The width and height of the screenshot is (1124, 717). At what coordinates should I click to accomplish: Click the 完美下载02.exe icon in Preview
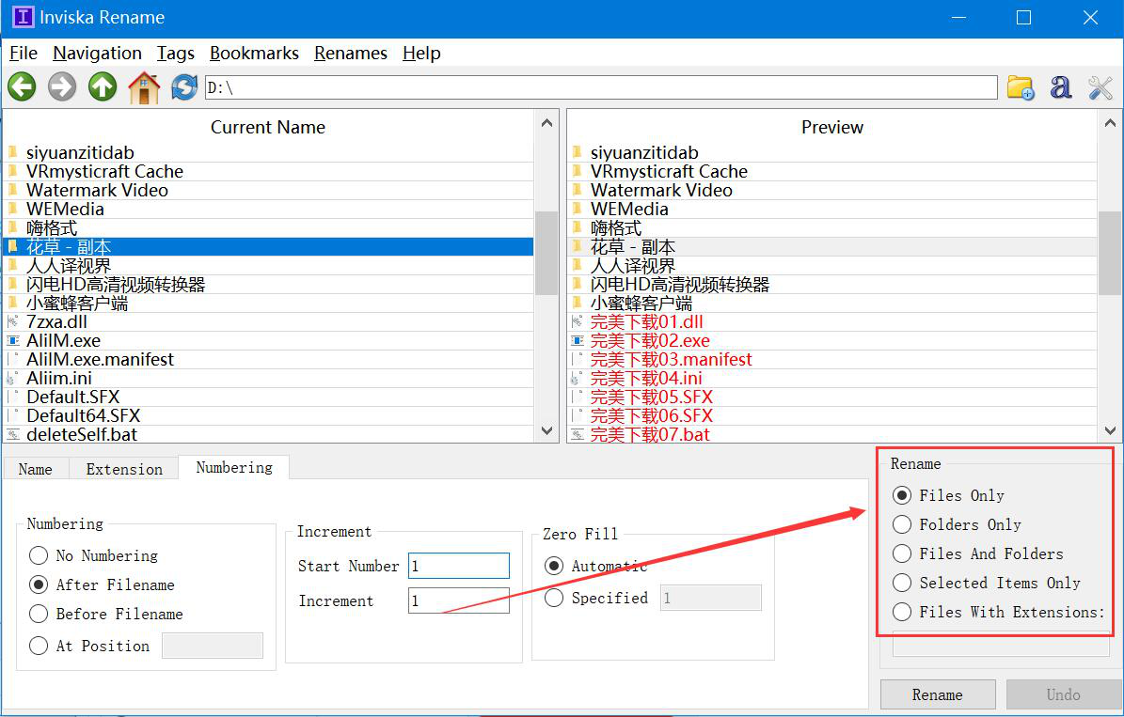578,340
